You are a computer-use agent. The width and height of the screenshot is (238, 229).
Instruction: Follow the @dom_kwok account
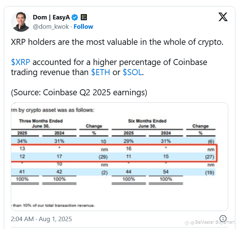(83, 27)
